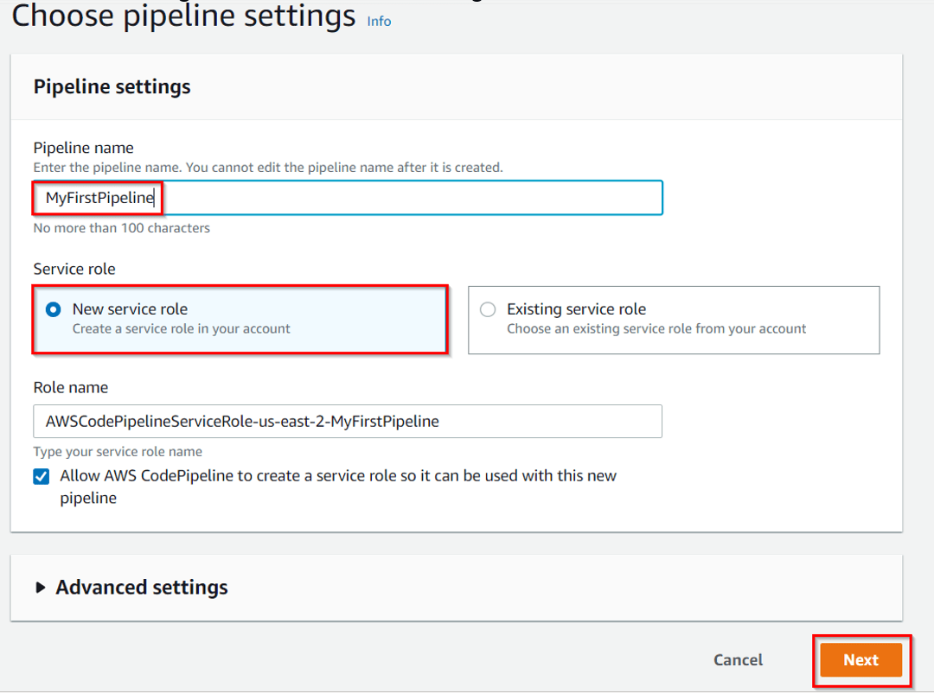The height and width of the screenshot is (693, 934).
Task: Click the orange Next button
Action: pos(860,660)
